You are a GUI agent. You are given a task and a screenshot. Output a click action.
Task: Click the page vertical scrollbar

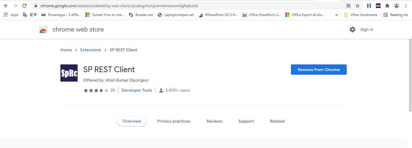tap(410, 75)
